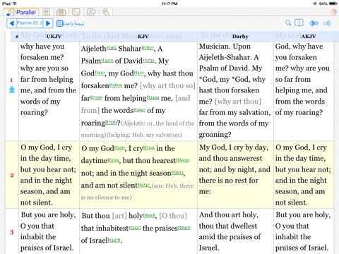
Task: Open the face mask tab icon
Action: tap(76, 12)
